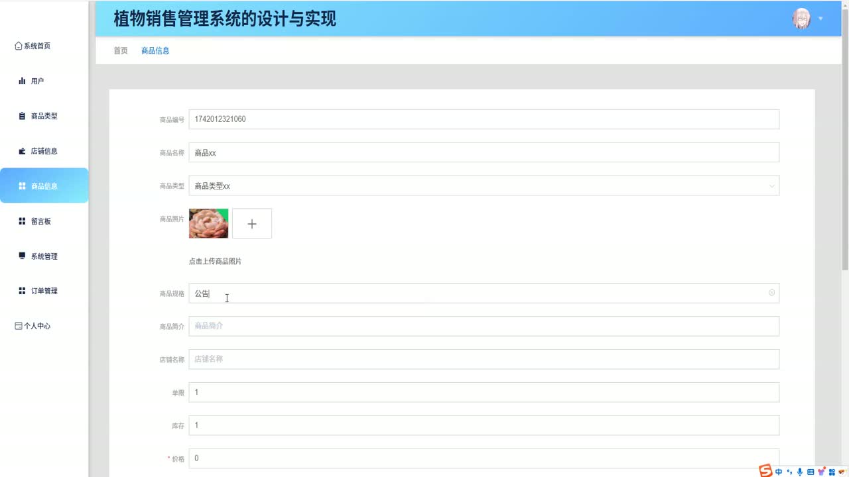Click the icon beside 店铺信息
The height and width of the screenshot is (477, 849).
point(22,151)
